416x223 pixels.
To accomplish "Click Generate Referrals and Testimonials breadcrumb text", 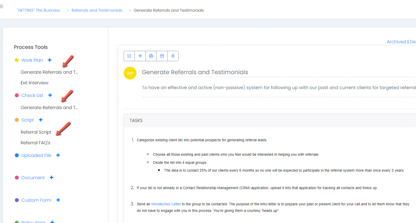I will (169, 10).
